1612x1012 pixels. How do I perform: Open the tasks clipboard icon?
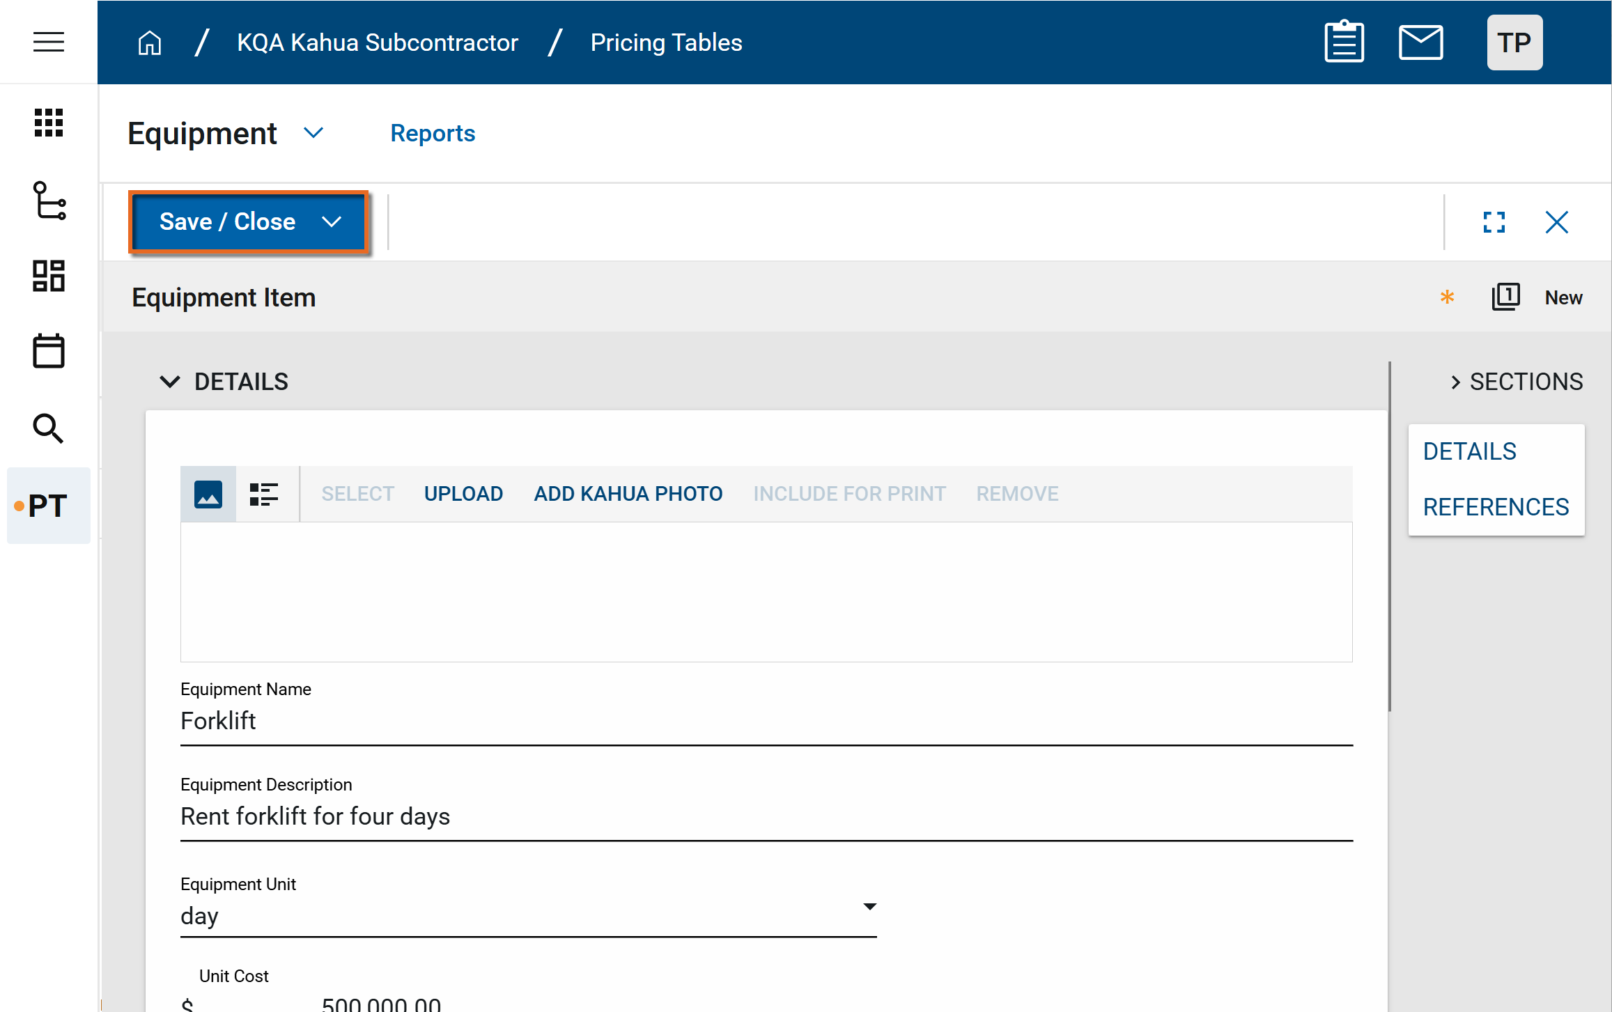click(1344, 42)
